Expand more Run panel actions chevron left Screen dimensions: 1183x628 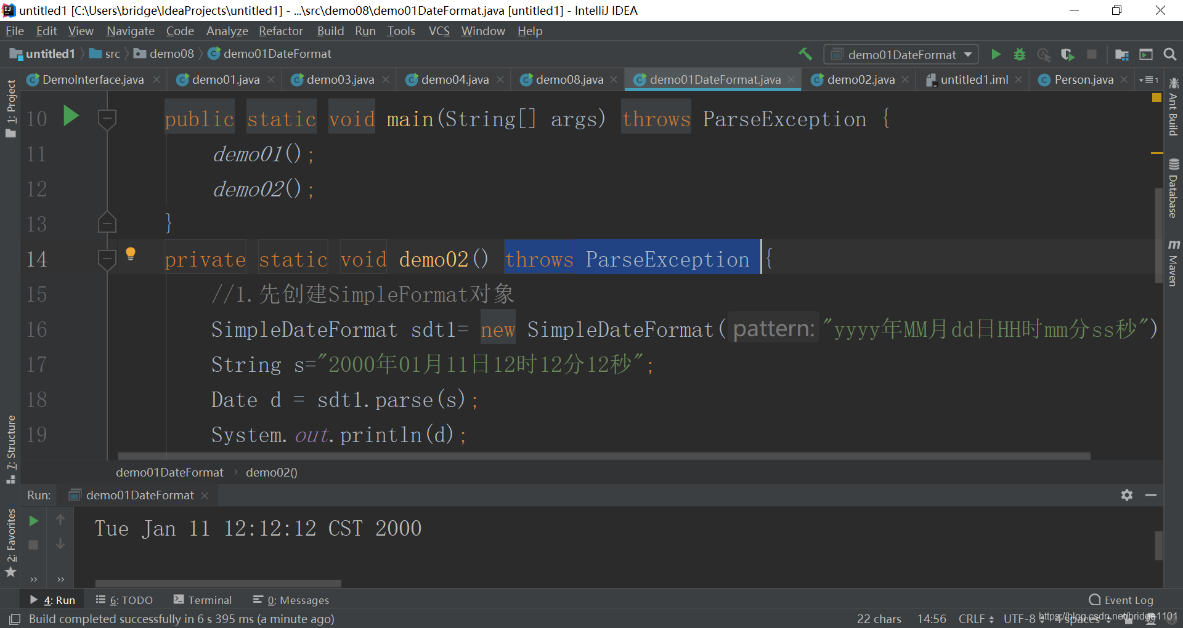click(34, 579)
